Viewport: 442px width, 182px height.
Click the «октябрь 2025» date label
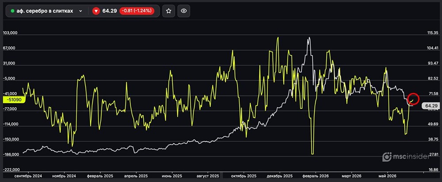[244, 176]
